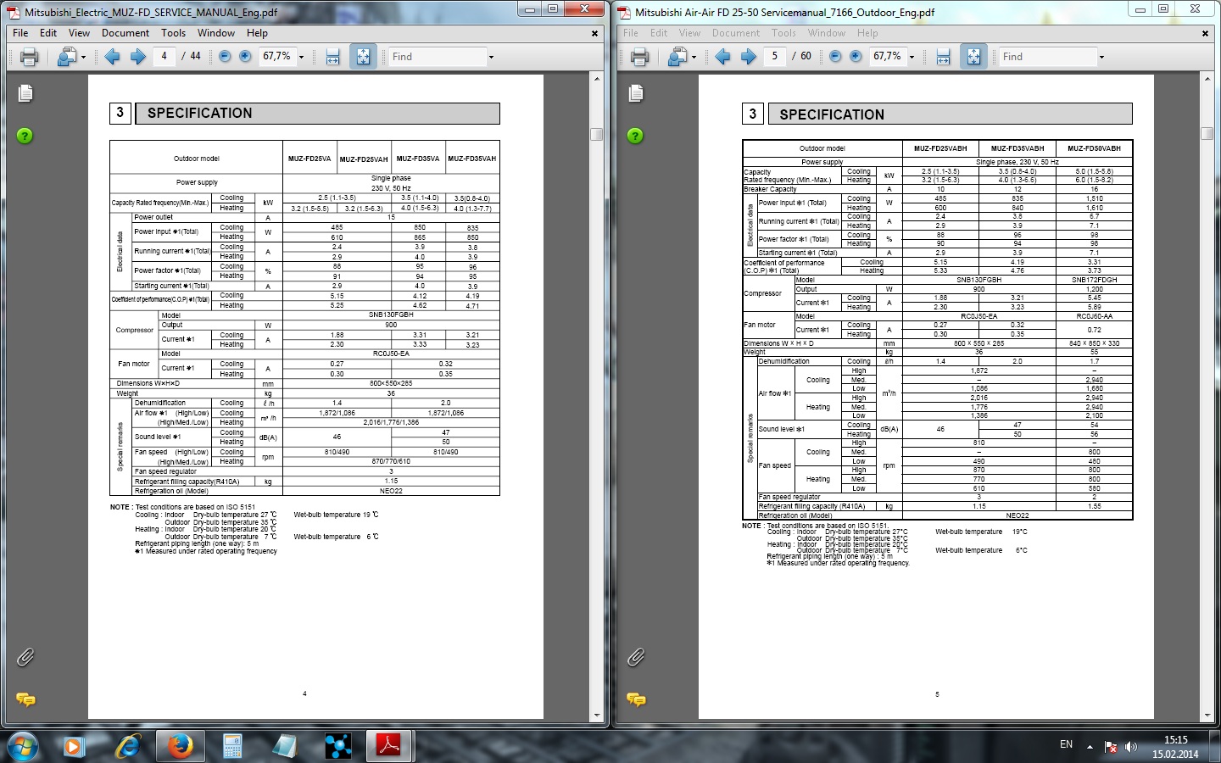Zoom in on left PDF window
This screenshot has width=1221, height=763.
pyautogui.click(x=245, y=57)
